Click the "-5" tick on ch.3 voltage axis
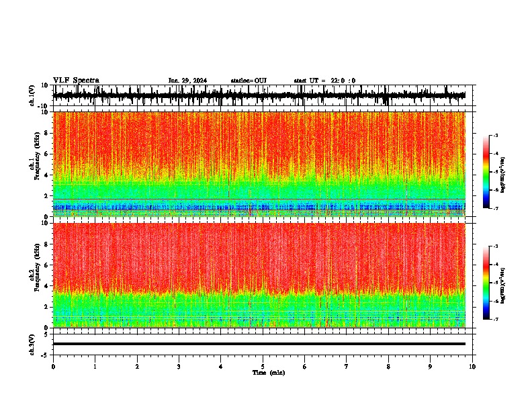Screen dimensions: 532x411 (x=45, y=355)
